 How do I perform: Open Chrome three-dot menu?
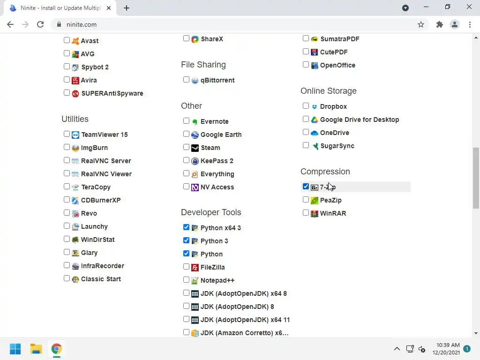pos(470,24)
